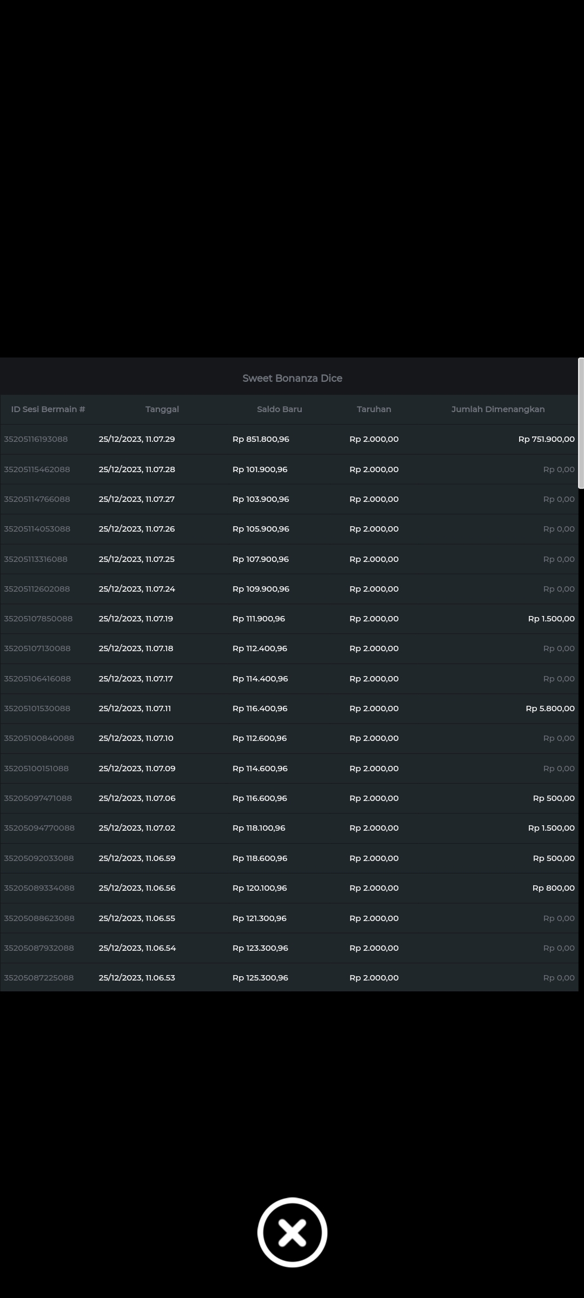Select session ID 35205087225088
The width and height of the screenshot is (584, 1298).
click(38, 978)
